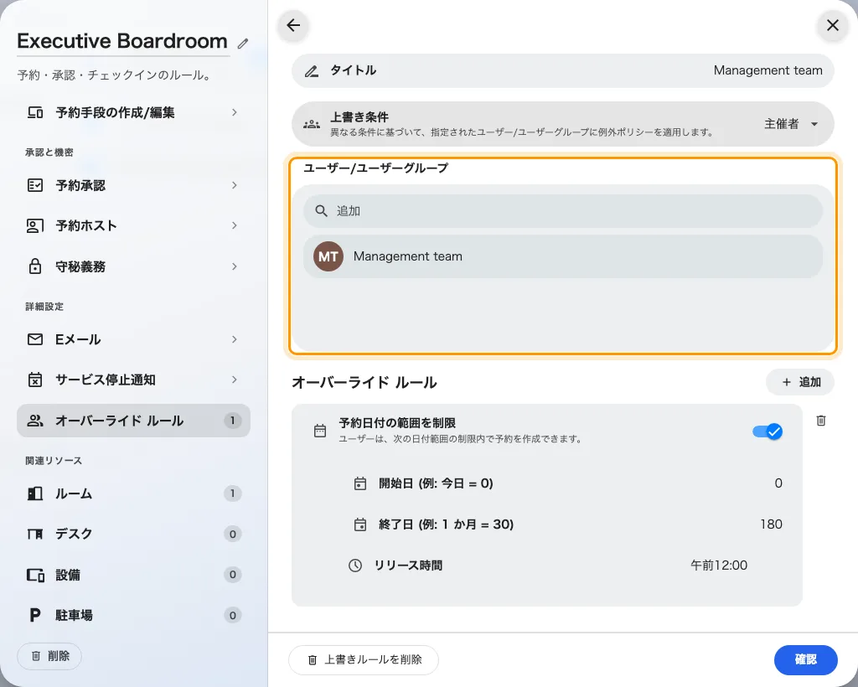Open the 予約承認 menu item

click(x=133, y=185)
